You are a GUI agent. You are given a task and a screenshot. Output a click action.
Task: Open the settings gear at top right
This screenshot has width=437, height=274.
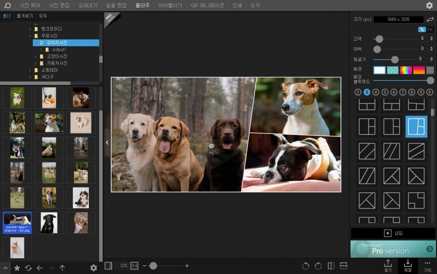pyautogui.click(x=429, y=5)
